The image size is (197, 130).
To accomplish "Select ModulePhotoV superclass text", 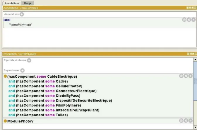I will pyautogui.click(x=20, y=121).
